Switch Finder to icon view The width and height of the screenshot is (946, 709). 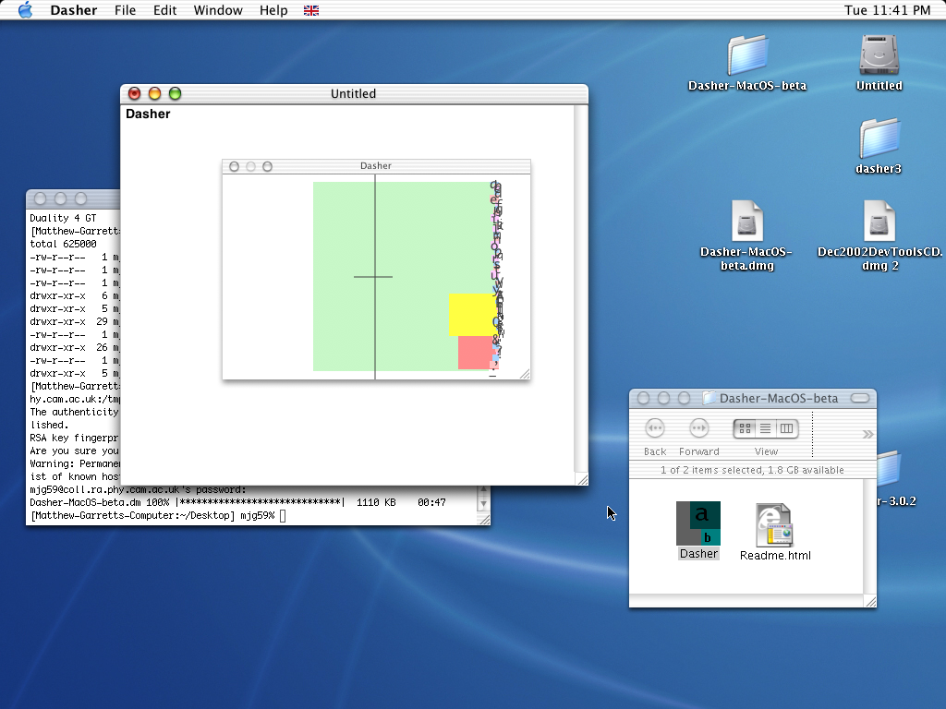[x=745, y=428]
